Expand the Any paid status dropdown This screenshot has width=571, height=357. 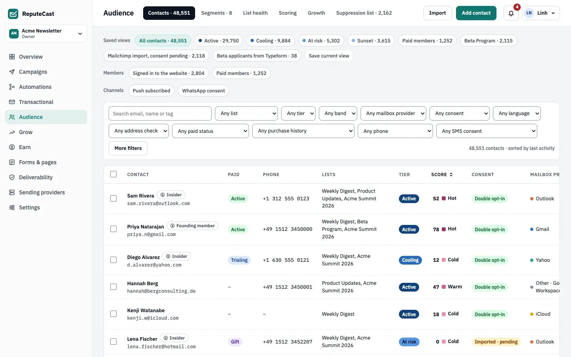(x=211, y=131)
